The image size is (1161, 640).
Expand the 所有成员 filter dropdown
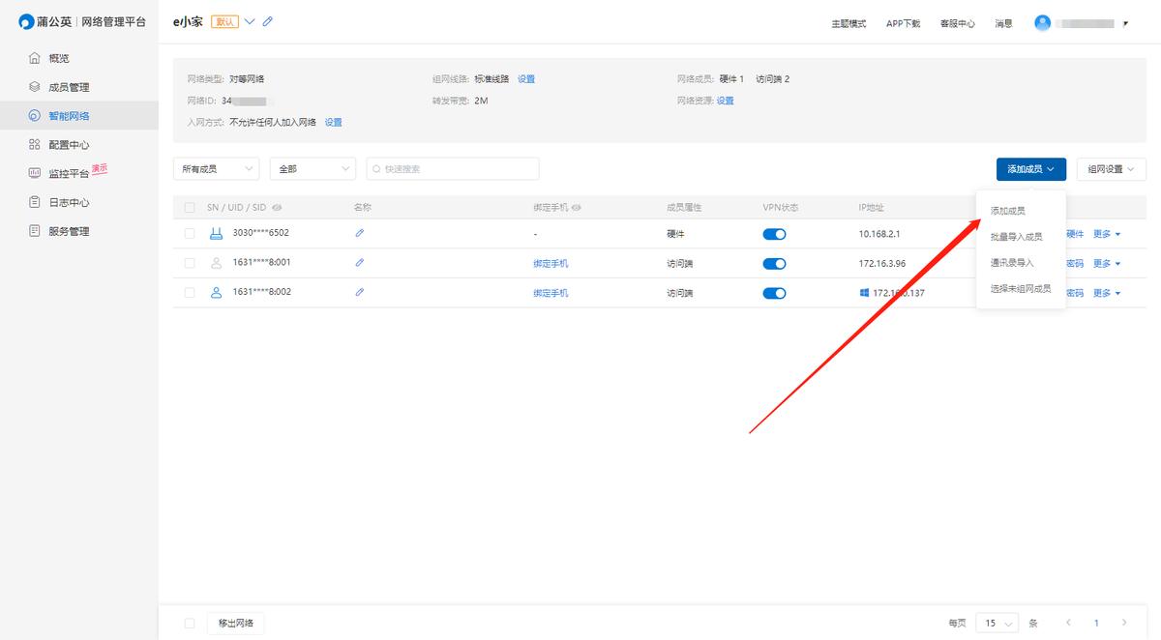pyautogui.click(x=216, y=169)
